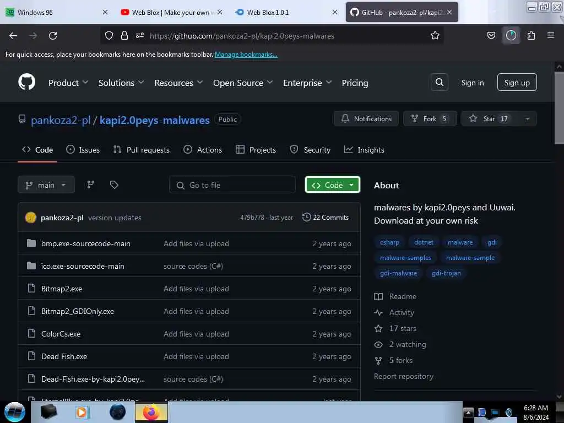Viewport: 564px width, 423px height.
Task: Switch to the Windows 96 browser tab
Action: [x=56, y=12]
